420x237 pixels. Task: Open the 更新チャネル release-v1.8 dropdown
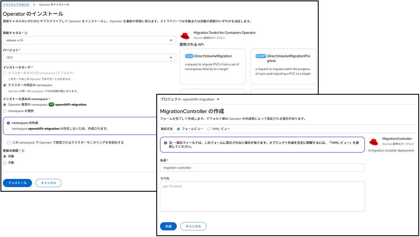pyautogui.click(x=89, y=40)
